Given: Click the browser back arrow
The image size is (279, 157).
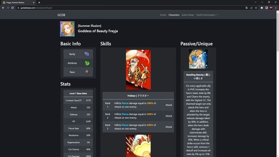Looking at the screenshot, I should click(x=3, y=8).
